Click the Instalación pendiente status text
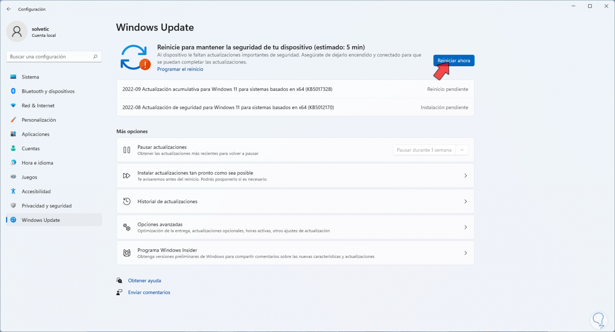The height and width of the screenshot is (332, 615). point(444,108)
